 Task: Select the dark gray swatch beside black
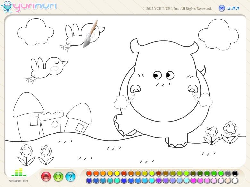[228, 173]
